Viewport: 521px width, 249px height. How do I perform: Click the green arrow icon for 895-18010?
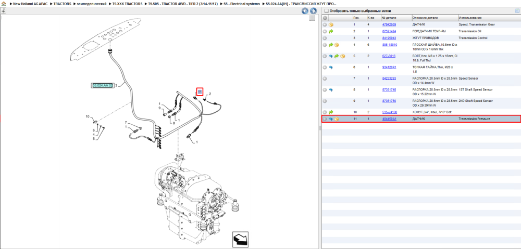[331, 45]
